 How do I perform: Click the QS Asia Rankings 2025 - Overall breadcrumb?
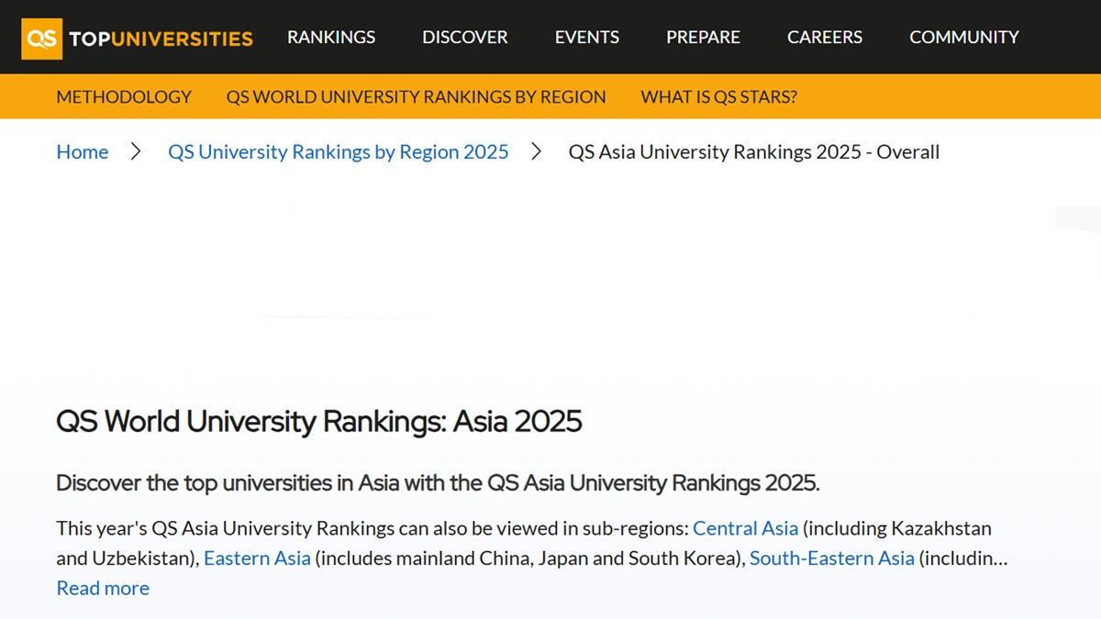click(x=753, y=152)
